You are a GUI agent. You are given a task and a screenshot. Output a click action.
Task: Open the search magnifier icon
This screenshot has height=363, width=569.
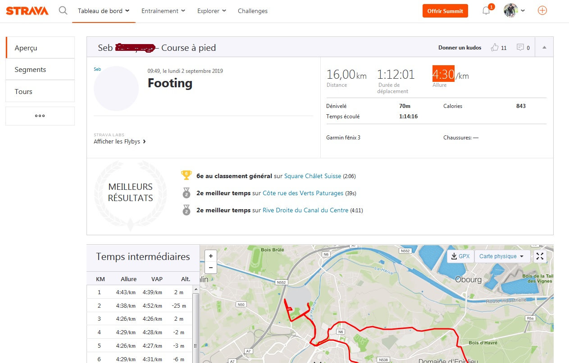coord(63,10)
